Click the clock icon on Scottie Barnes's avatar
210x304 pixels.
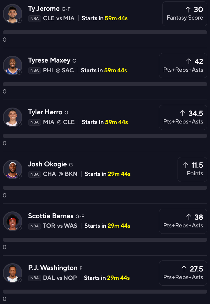click(x=19, y=228)
